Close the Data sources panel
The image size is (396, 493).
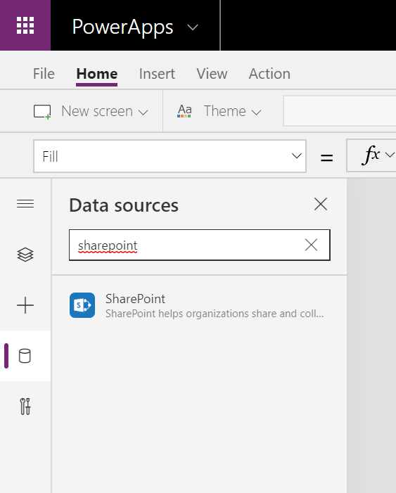coord(321,205)
